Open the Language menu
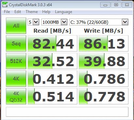134x120 pixels. coord(64,12)
